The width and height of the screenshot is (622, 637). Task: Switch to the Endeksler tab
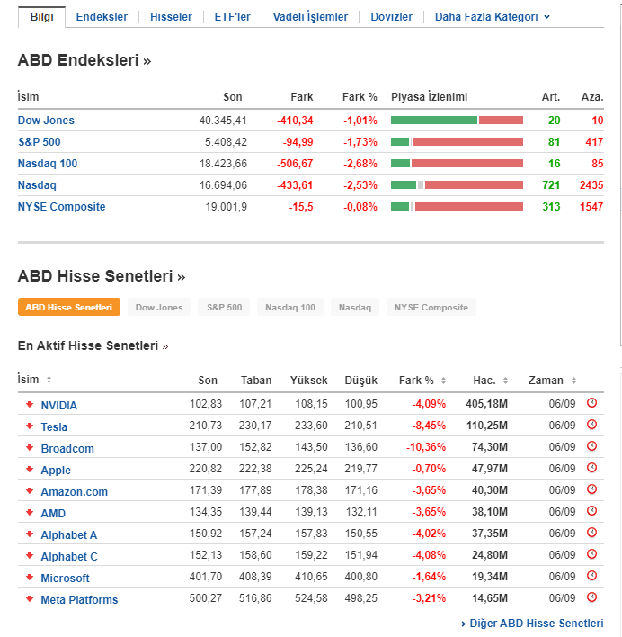coord(102,17)
